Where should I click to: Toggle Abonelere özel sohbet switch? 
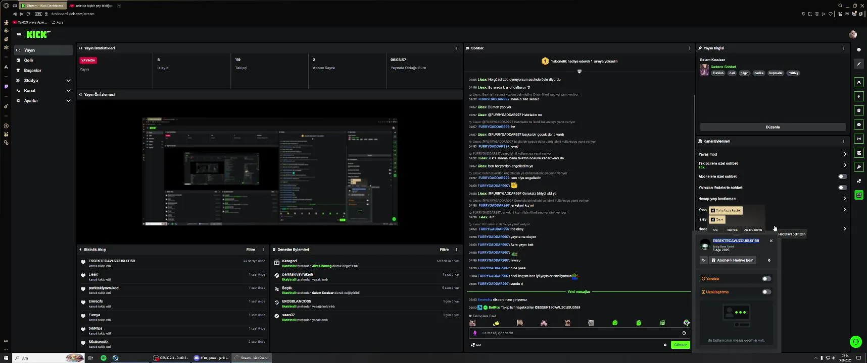(842, 176)
